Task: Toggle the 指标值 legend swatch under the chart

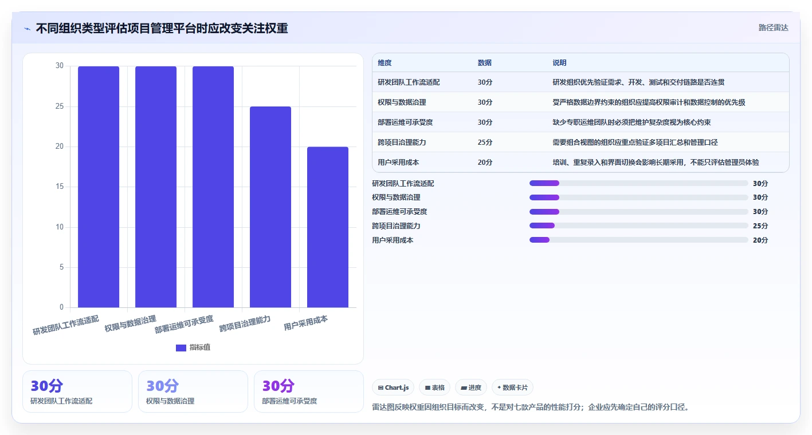Action: (181, 347)
